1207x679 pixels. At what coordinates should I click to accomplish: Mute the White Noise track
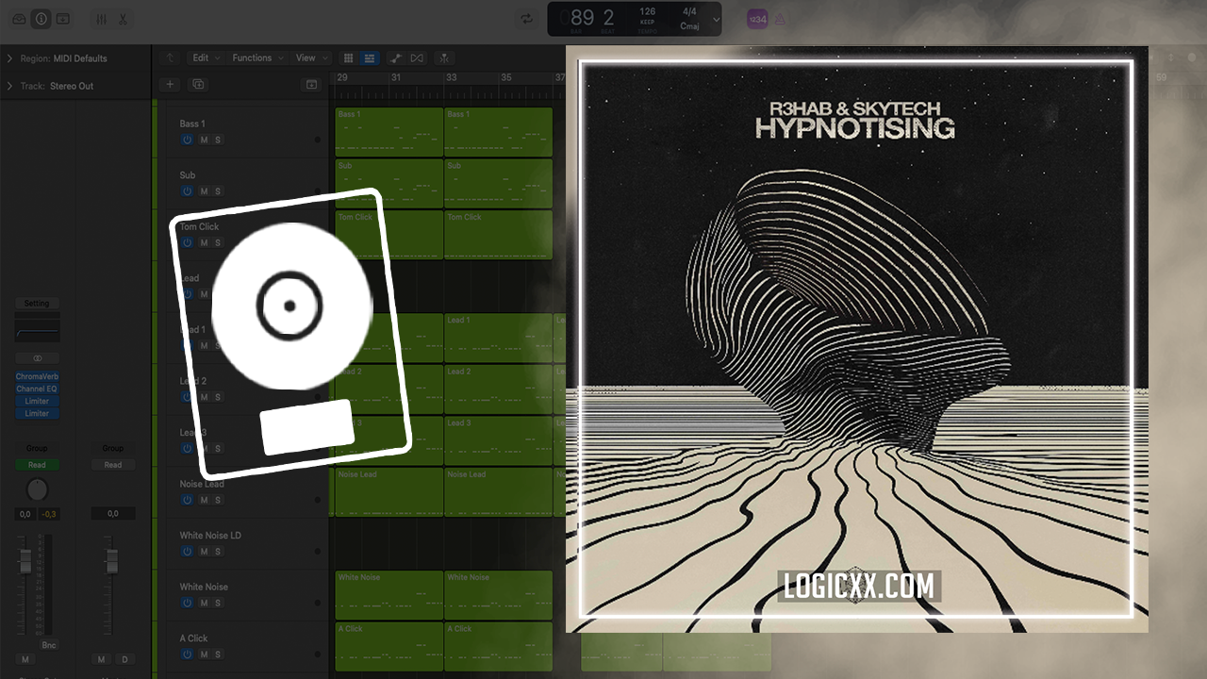[203, 603]
